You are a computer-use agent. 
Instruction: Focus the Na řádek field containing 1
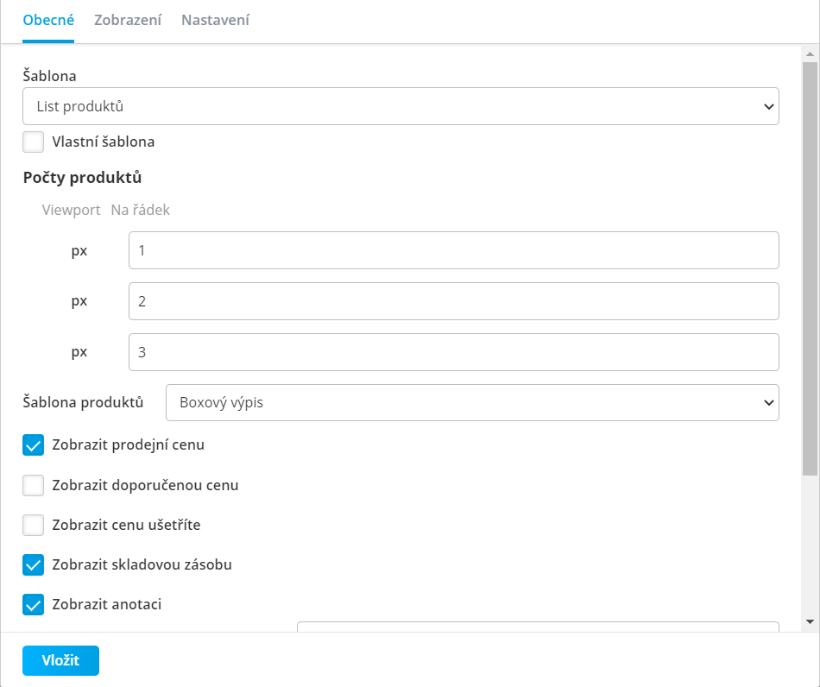454,250
